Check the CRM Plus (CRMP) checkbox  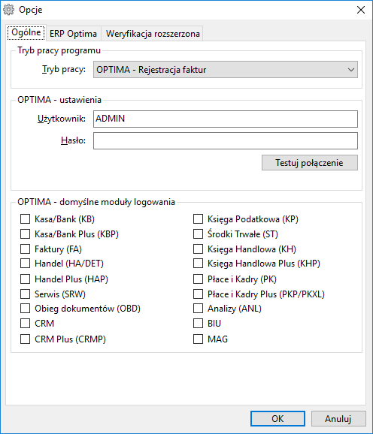26,339
